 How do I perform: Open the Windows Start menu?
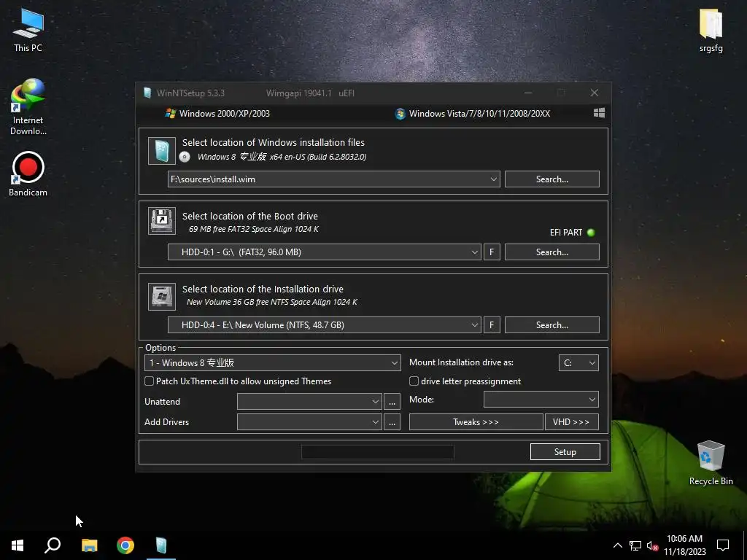[18, 545]
